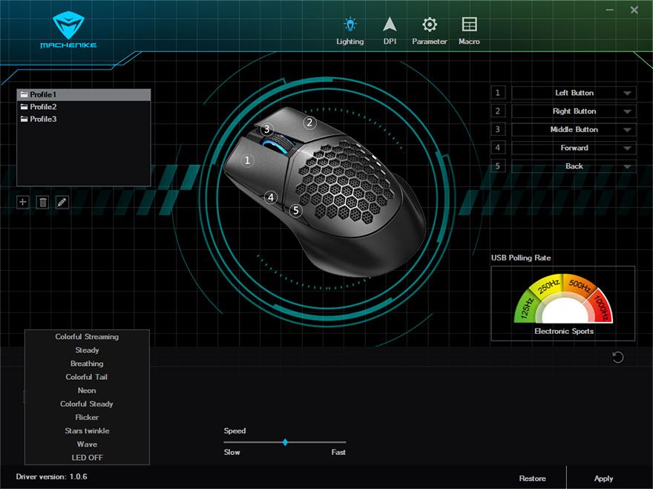Viewport: 653px width, 489px height.
Task: Click the Machenike logo
Action: (x=69, y=30)
